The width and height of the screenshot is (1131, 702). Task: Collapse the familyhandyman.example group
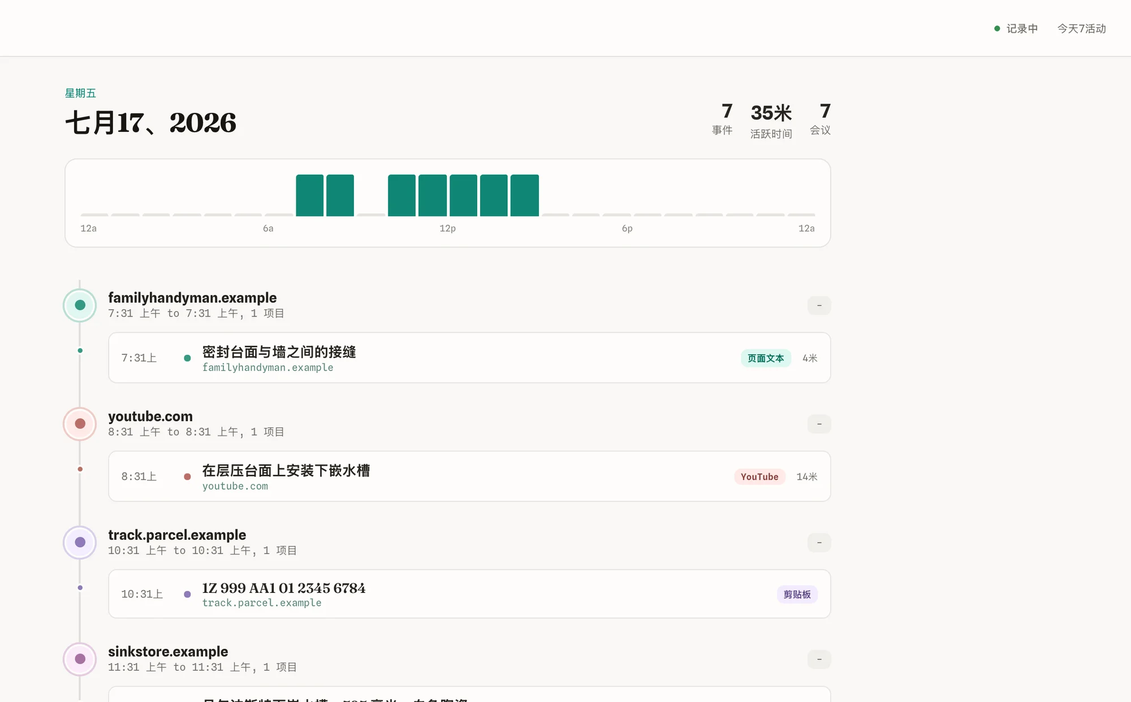coord(819,306)
